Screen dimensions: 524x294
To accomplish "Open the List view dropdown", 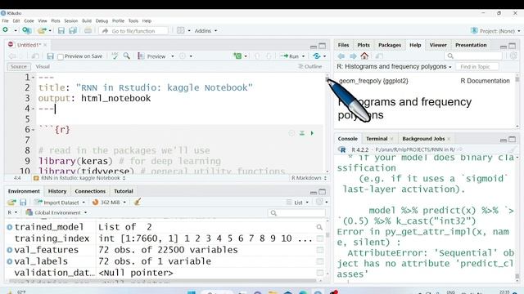I will (297, 203).
